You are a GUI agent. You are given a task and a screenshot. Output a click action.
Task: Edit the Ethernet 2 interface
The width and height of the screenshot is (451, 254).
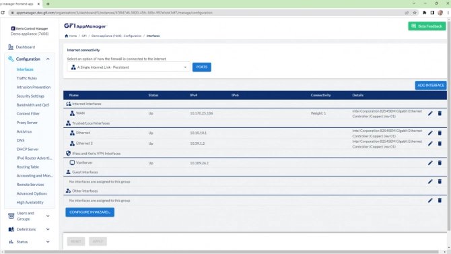point(430,144)
